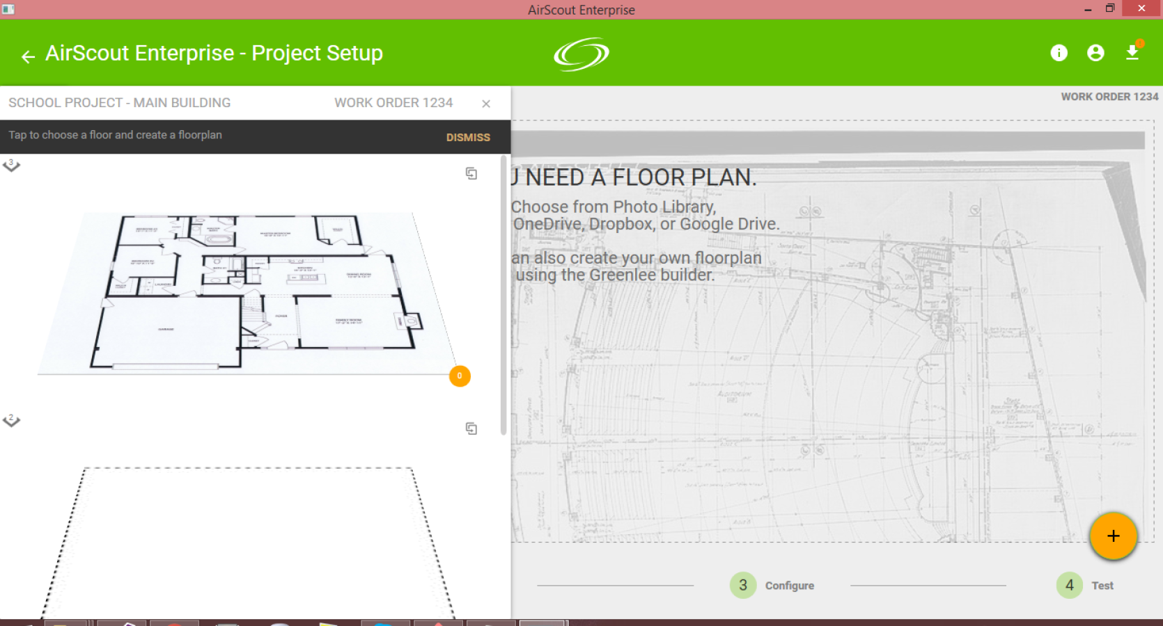Select the floor 3 layer icon
1163x626 pixels.
point(11,166)
